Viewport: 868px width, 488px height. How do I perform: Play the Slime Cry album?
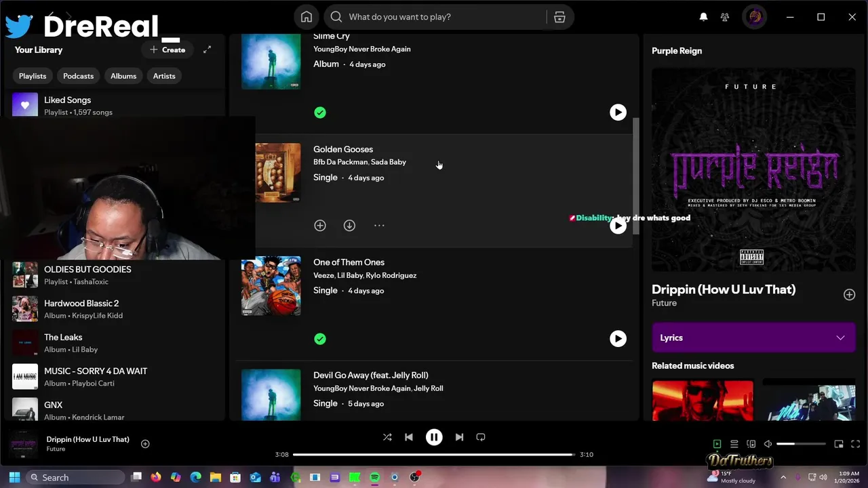click(618, 113)
